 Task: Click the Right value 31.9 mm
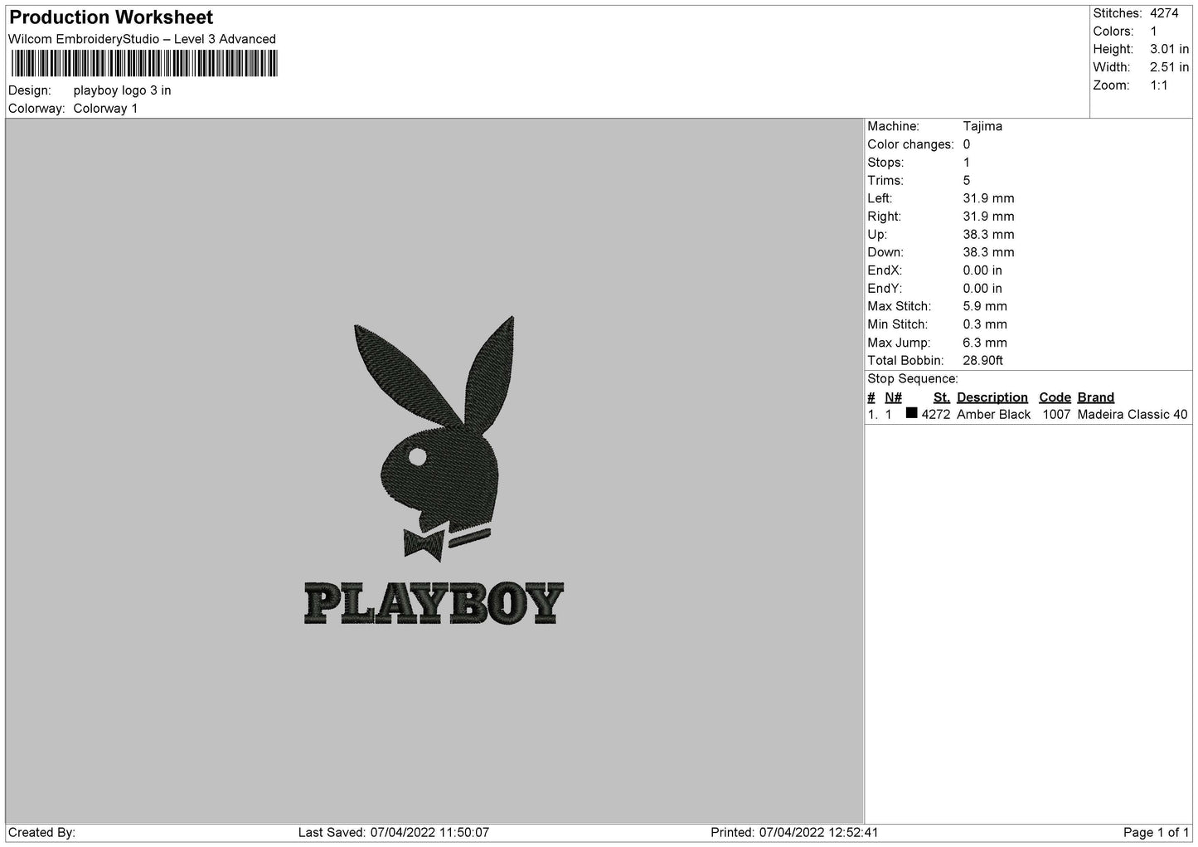tap(989, 217)
